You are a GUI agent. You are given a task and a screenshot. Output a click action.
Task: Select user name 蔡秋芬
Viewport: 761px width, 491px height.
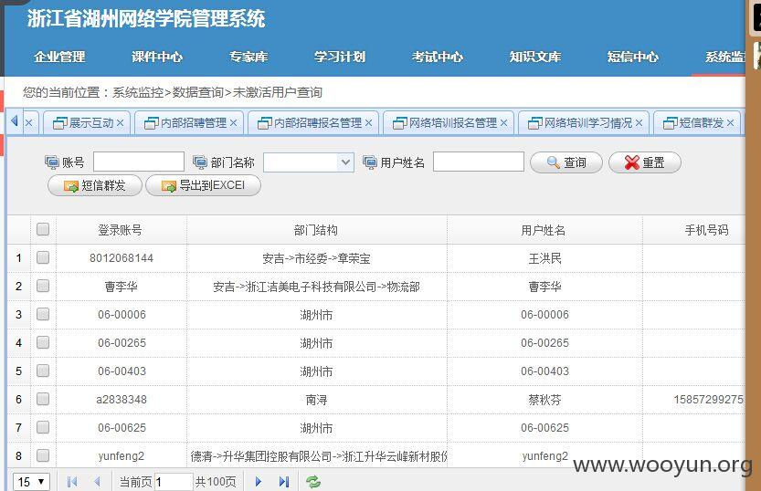tap(544, 400)
